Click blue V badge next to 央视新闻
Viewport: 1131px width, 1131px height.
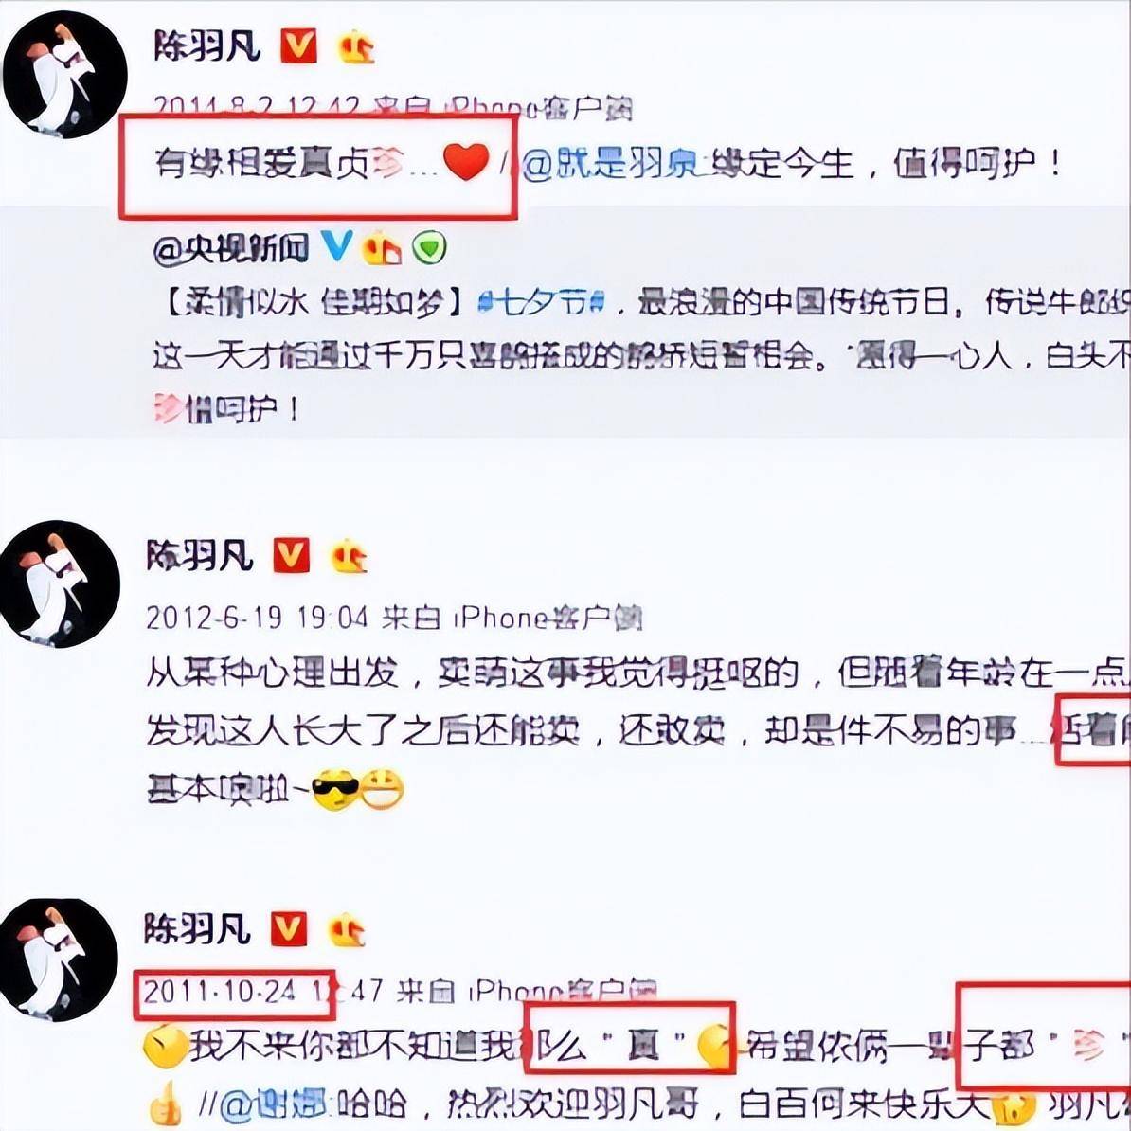coord(336,247)
